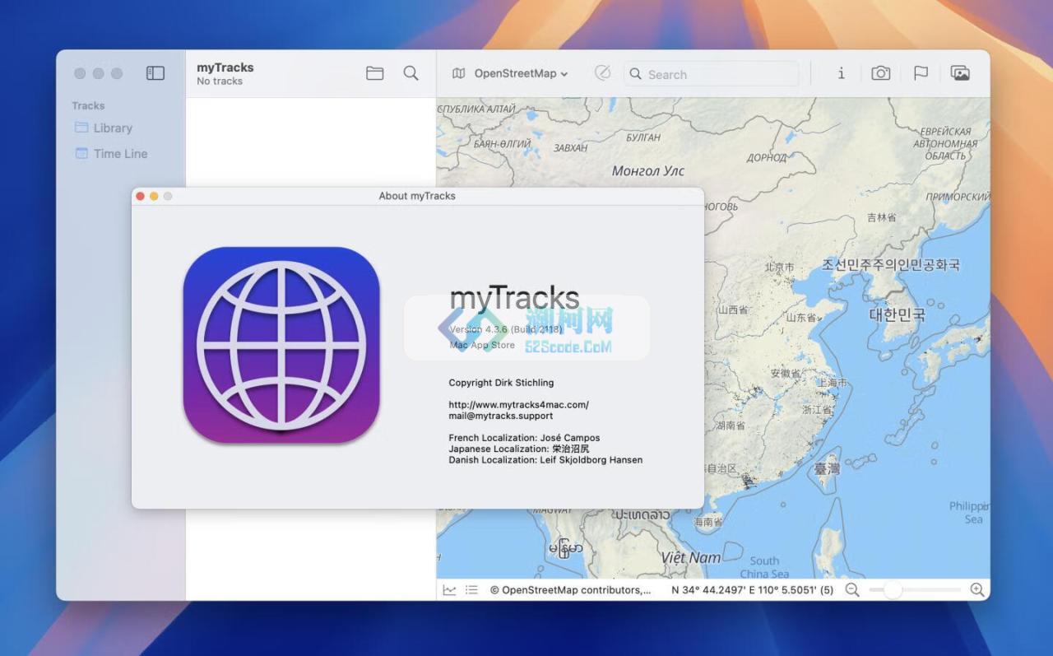Click the flag waypoint icon

coord(921,73)
